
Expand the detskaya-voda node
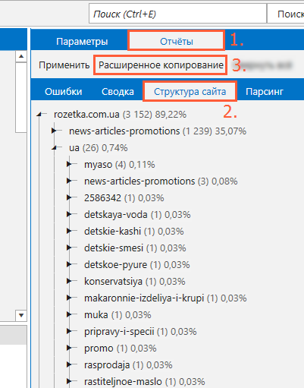tap(69, 214)
